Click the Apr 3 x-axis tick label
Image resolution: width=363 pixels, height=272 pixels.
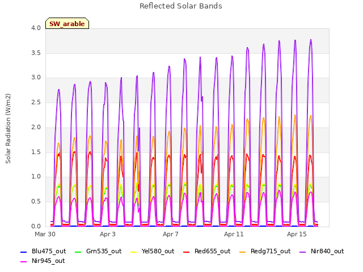107,234
